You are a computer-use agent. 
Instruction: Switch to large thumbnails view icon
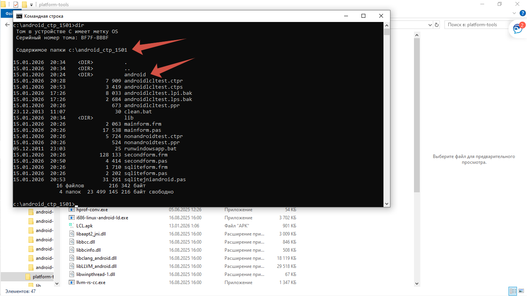click(521, 291)
